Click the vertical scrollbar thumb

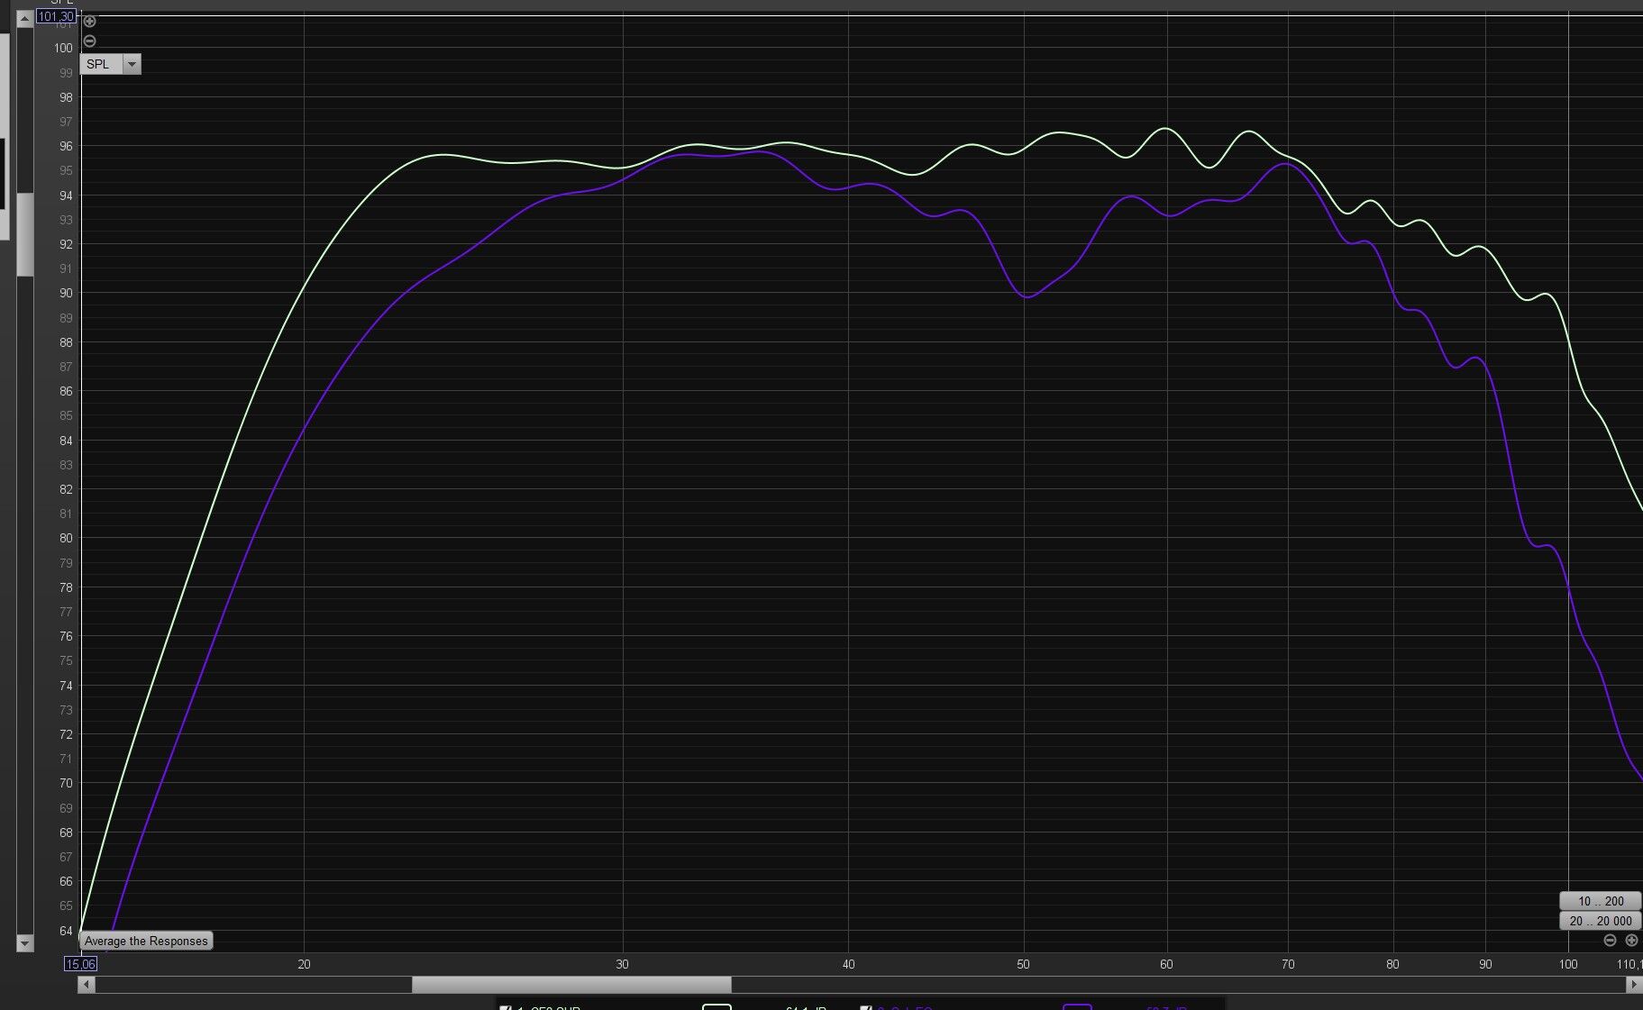25,233
